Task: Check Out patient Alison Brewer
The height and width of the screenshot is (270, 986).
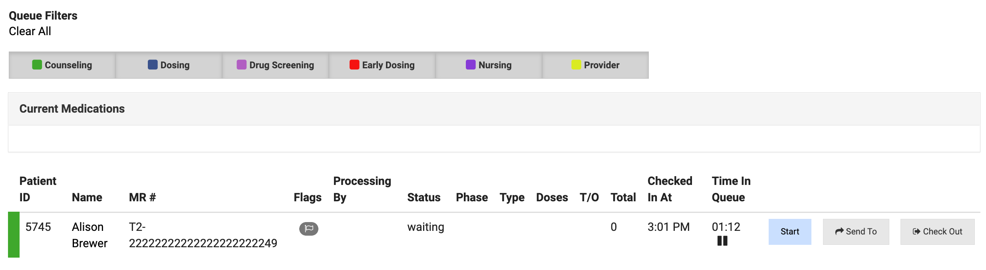Action: pyautogui.click(x=937, y=232)
